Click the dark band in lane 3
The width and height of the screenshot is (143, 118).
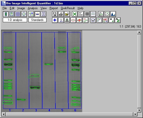click(35, 88)
